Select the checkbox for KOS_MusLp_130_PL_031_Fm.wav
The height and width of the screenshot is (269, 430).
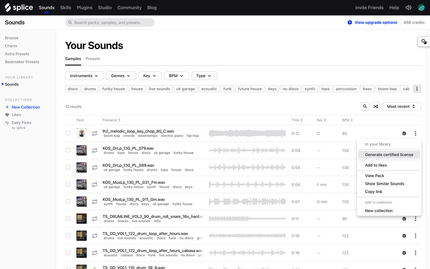68,184
